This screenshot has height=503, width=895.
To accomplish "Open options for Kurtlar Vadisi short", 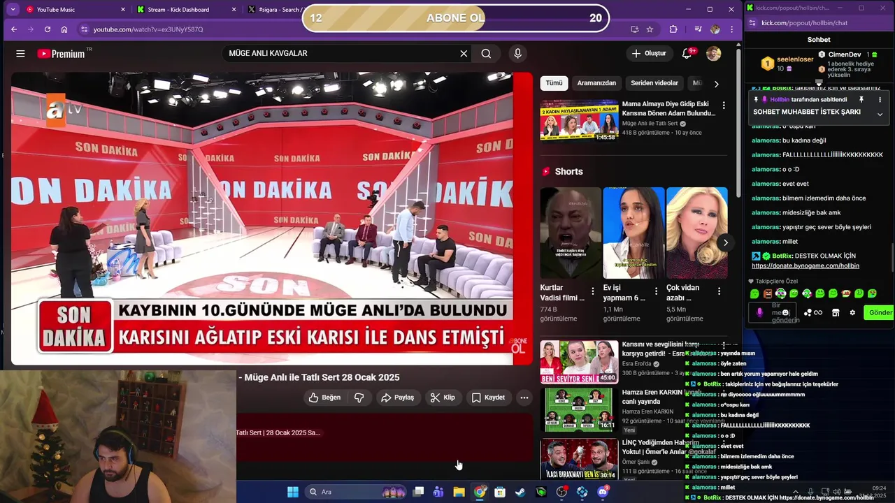I will (x=593, y=291).
